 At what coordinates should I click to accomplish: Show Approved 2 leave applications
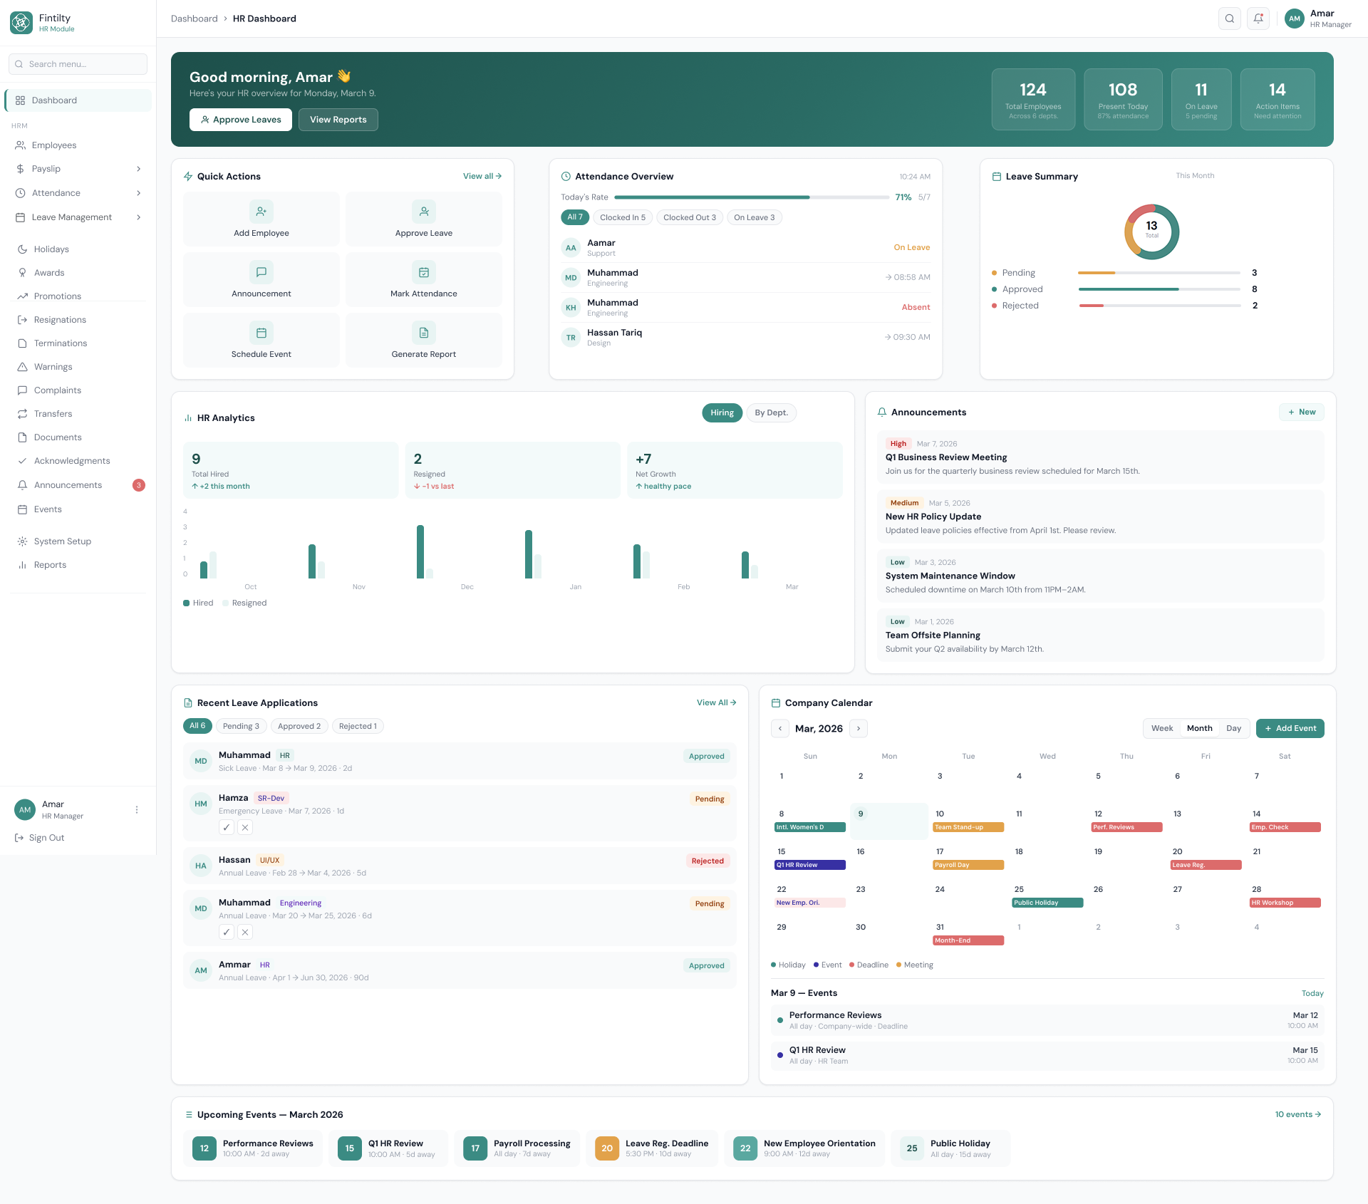point(299,726)
